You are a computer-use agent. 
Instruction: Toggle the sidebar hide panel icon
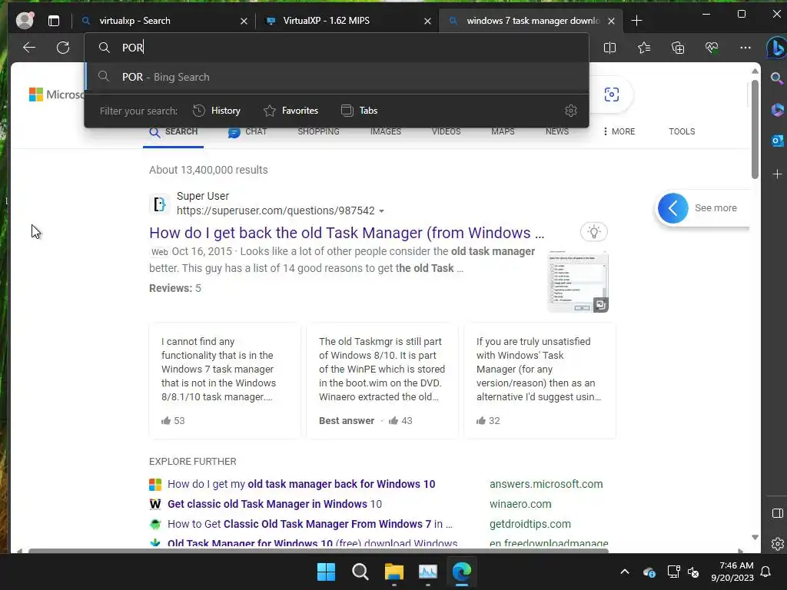pyautogui.click(x=777, y=513)
